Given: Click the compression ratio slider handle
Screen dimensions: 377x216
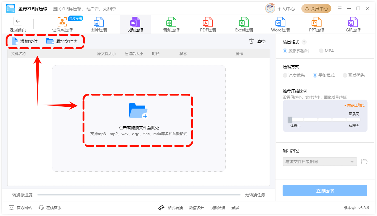Looking at the screenshot, I should point(290,120).
